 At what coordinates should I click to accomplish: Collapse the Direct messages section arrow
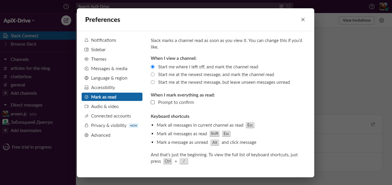[x=5, y=105]
